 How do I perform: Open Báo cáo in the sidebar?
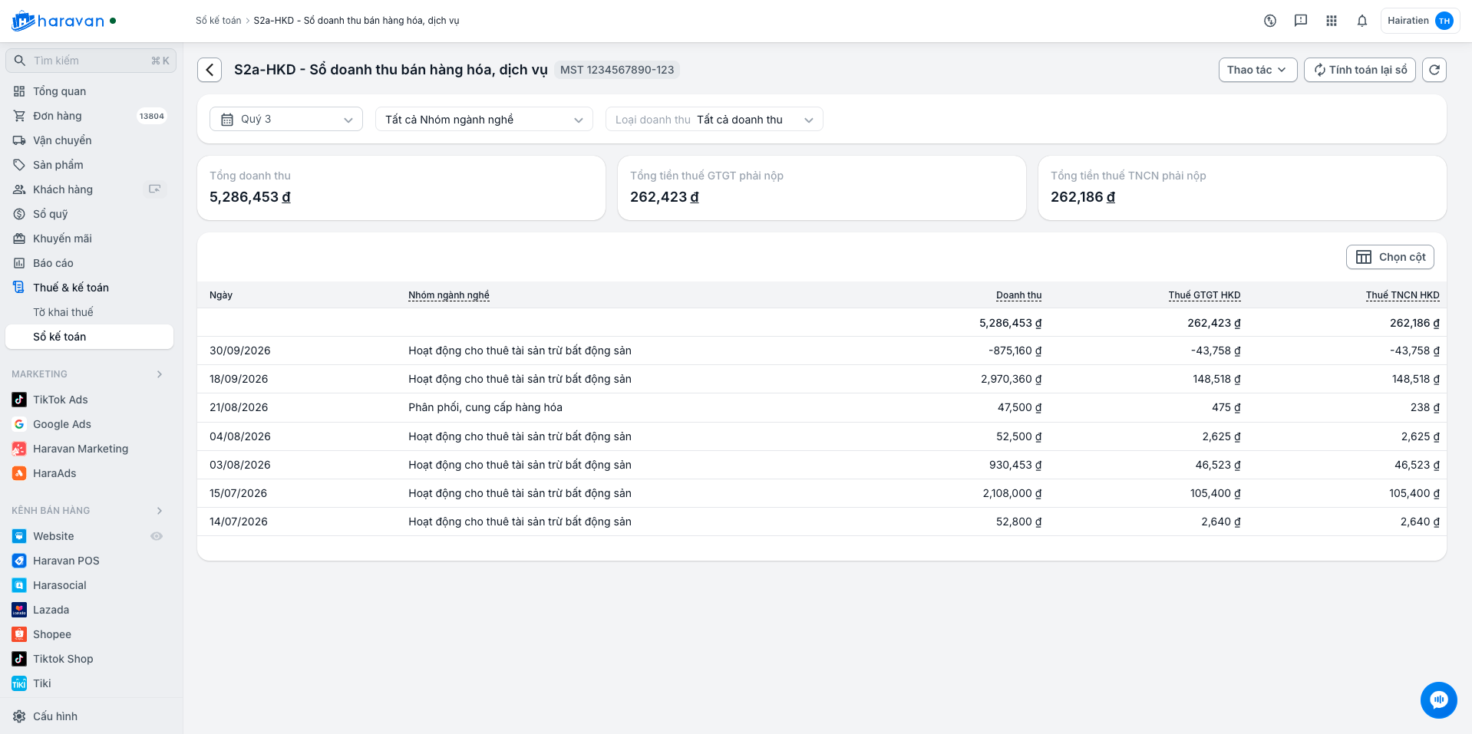pos(53,263)
